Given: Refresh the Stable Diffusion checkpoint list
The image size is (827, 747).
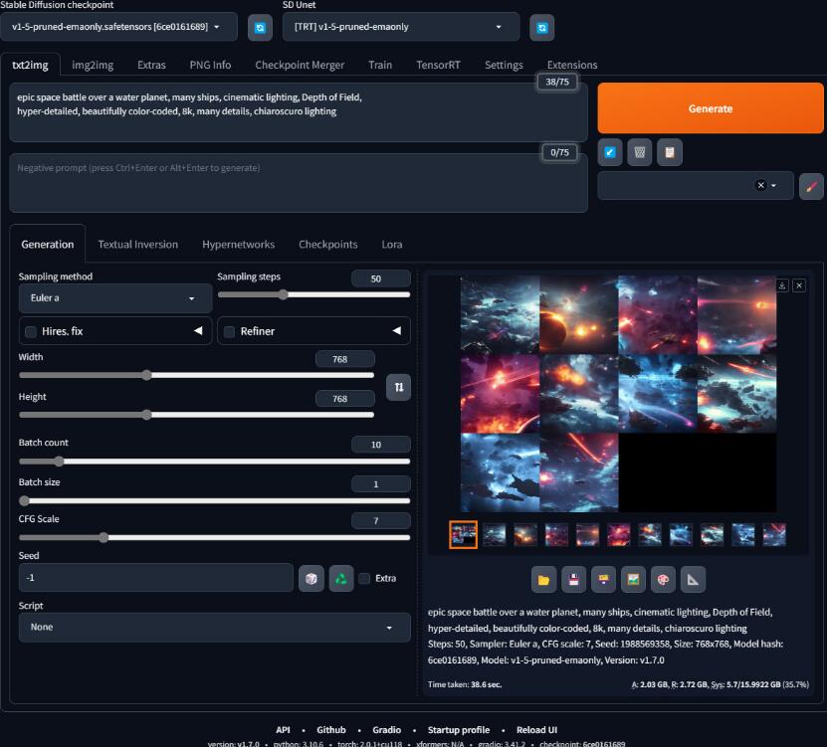Looking at the screenshot, I should pyautogui.click(x=259, y=28).
